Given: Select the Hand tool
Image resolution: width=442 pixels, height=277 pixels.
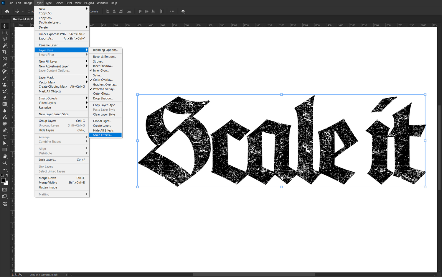Looking at the screenshot, I should tap(5, 156).
